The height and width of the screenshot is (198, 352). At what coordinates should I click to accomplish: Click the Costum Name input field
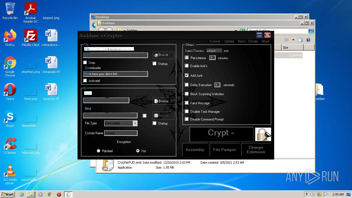pyautogui.click(x=121, y=133)
